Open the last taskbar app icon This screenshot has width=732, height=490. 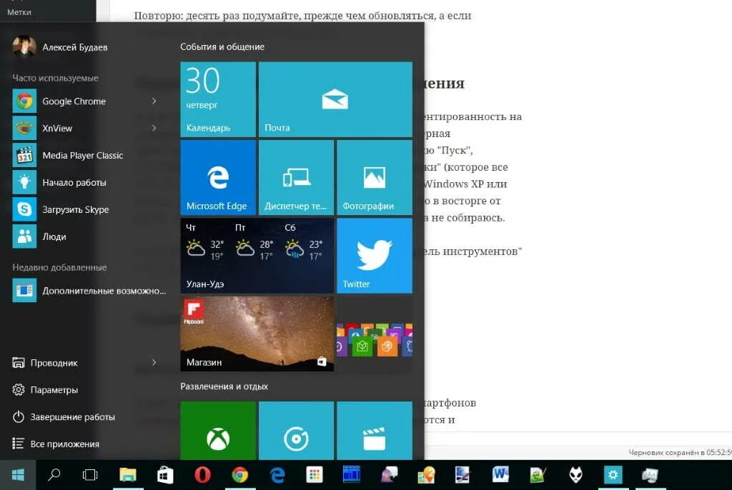coord(651,475)
